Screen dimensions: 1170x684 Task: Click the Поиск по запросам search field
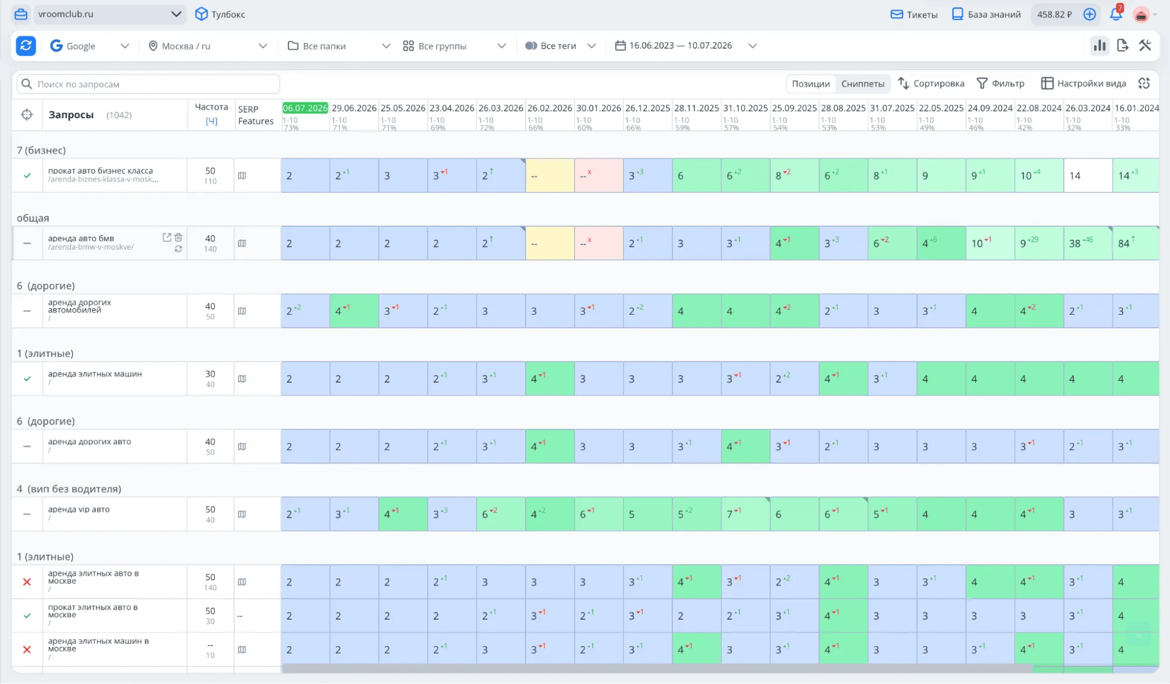148,84
